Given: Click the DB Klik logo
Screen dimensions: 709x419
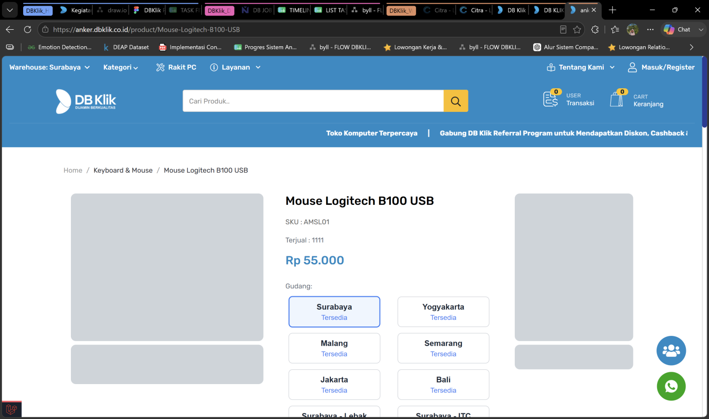Looking at the screenshot, I should point(86,101).
